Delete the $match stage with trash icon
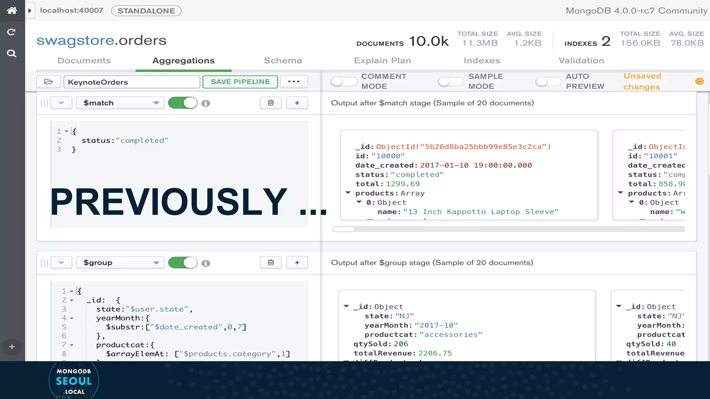This screenshot has width=710, height=399. pos(271,103)
